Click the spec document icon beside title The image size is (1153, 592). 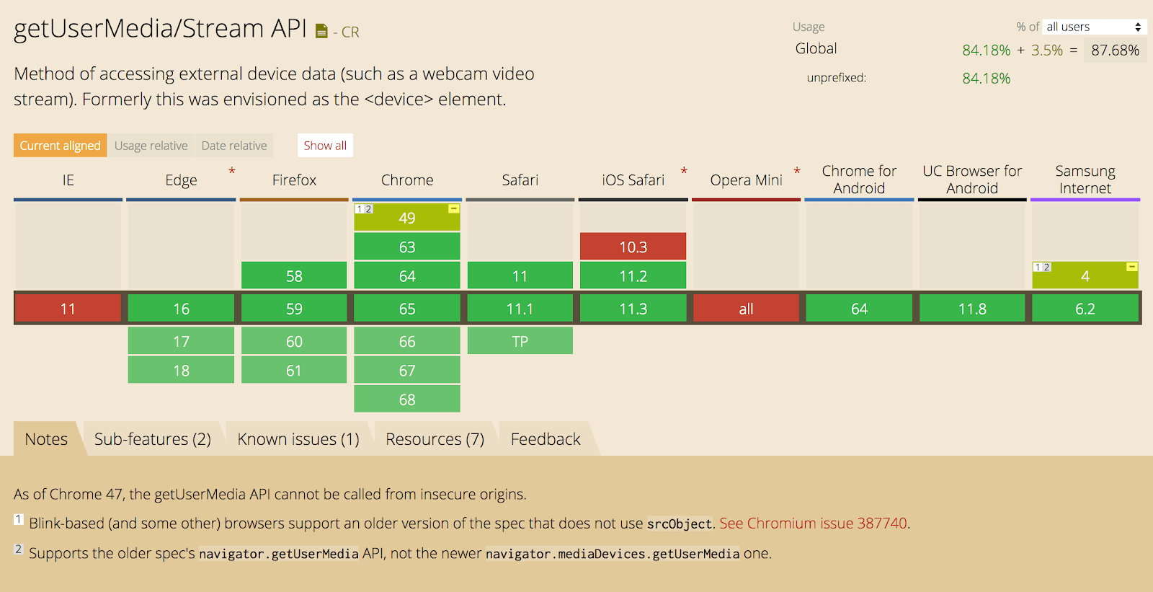click(x=321, y=31)
